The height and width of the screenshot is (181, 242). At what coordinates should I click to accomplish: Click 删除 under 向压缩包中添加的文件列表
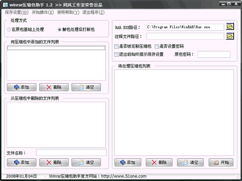coord(54,87)
